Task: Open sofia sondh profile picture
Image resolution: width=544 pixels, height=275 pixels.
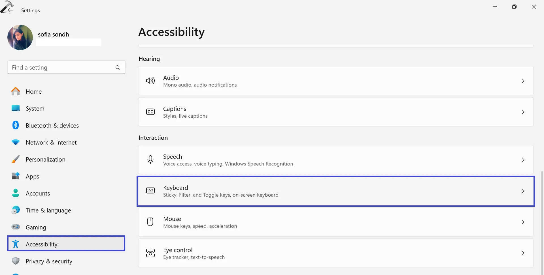Action: point(20,37)
